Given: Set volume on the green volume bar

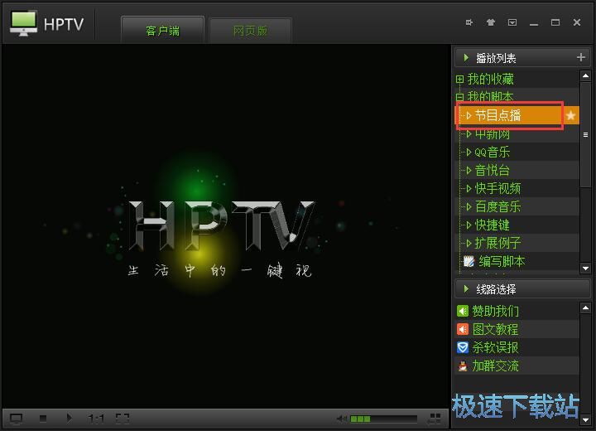Looking at the screenshot, I should point(383,419).
